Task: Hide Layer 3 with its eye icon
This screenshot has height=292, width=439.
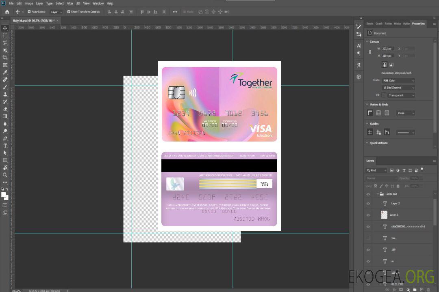Action: click(x=368, y=215)
